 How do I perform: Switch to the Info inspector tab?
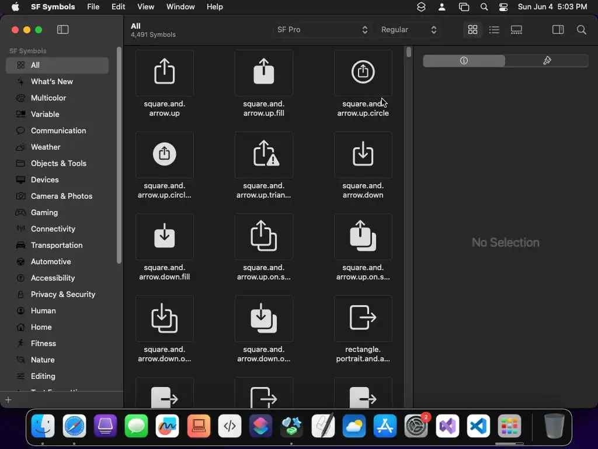(464, 60)
